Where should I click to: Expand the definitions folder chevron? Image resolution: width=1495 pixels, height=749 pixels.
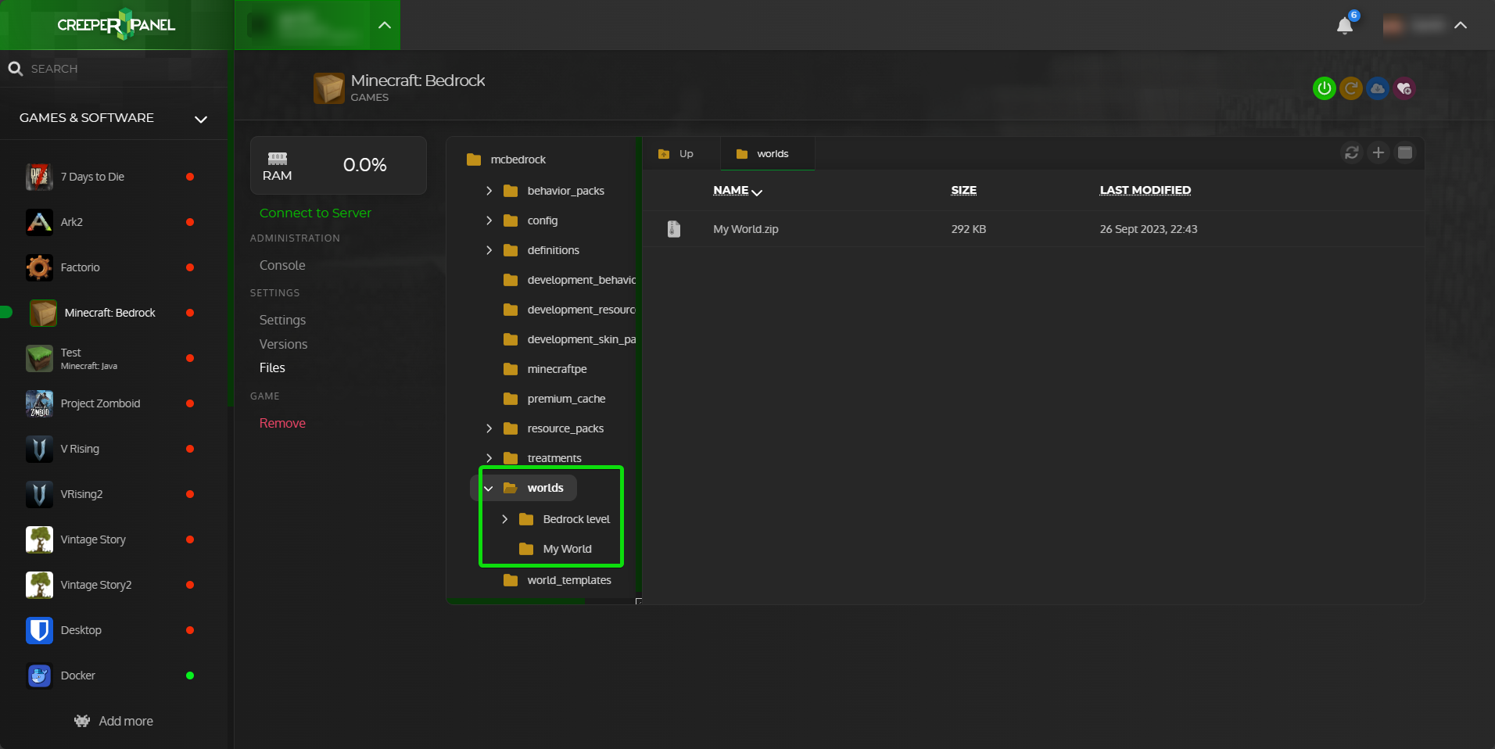(489, 250)
